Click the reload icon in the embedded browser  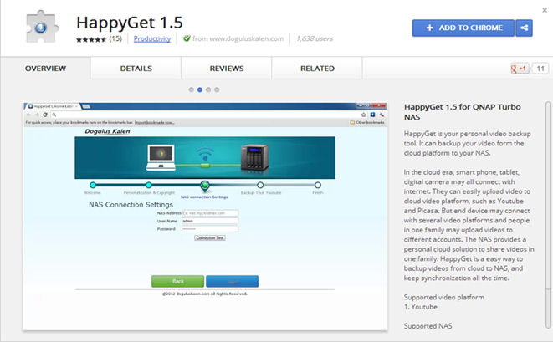45,115
